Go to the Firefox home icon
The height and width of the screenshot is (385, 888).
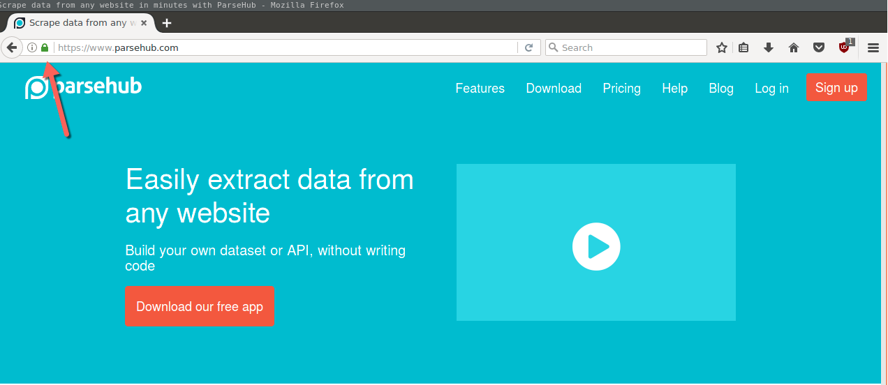coord(794,47)
